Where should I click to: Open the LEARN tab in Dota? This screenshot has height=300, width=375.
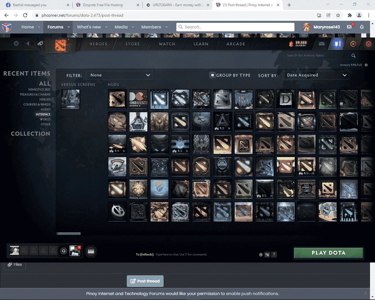201,44
